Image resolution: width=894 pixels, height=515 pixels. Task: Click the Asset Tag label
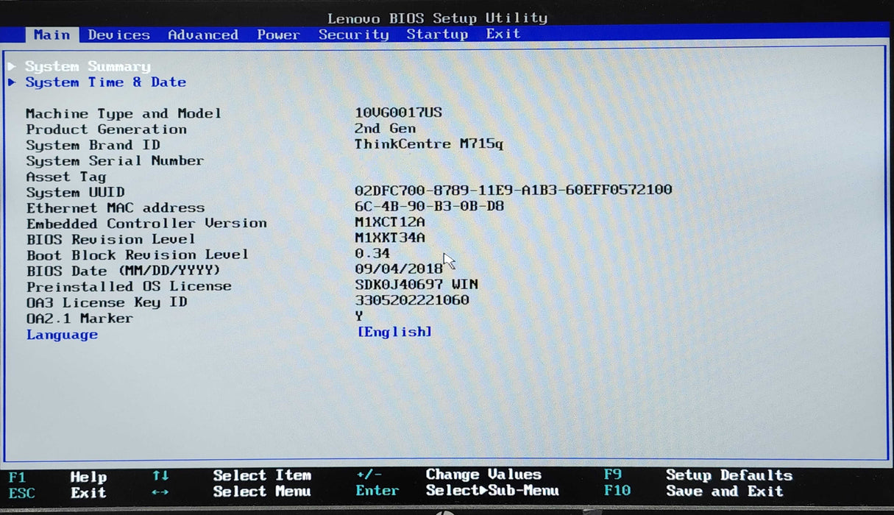coord(66,177)
